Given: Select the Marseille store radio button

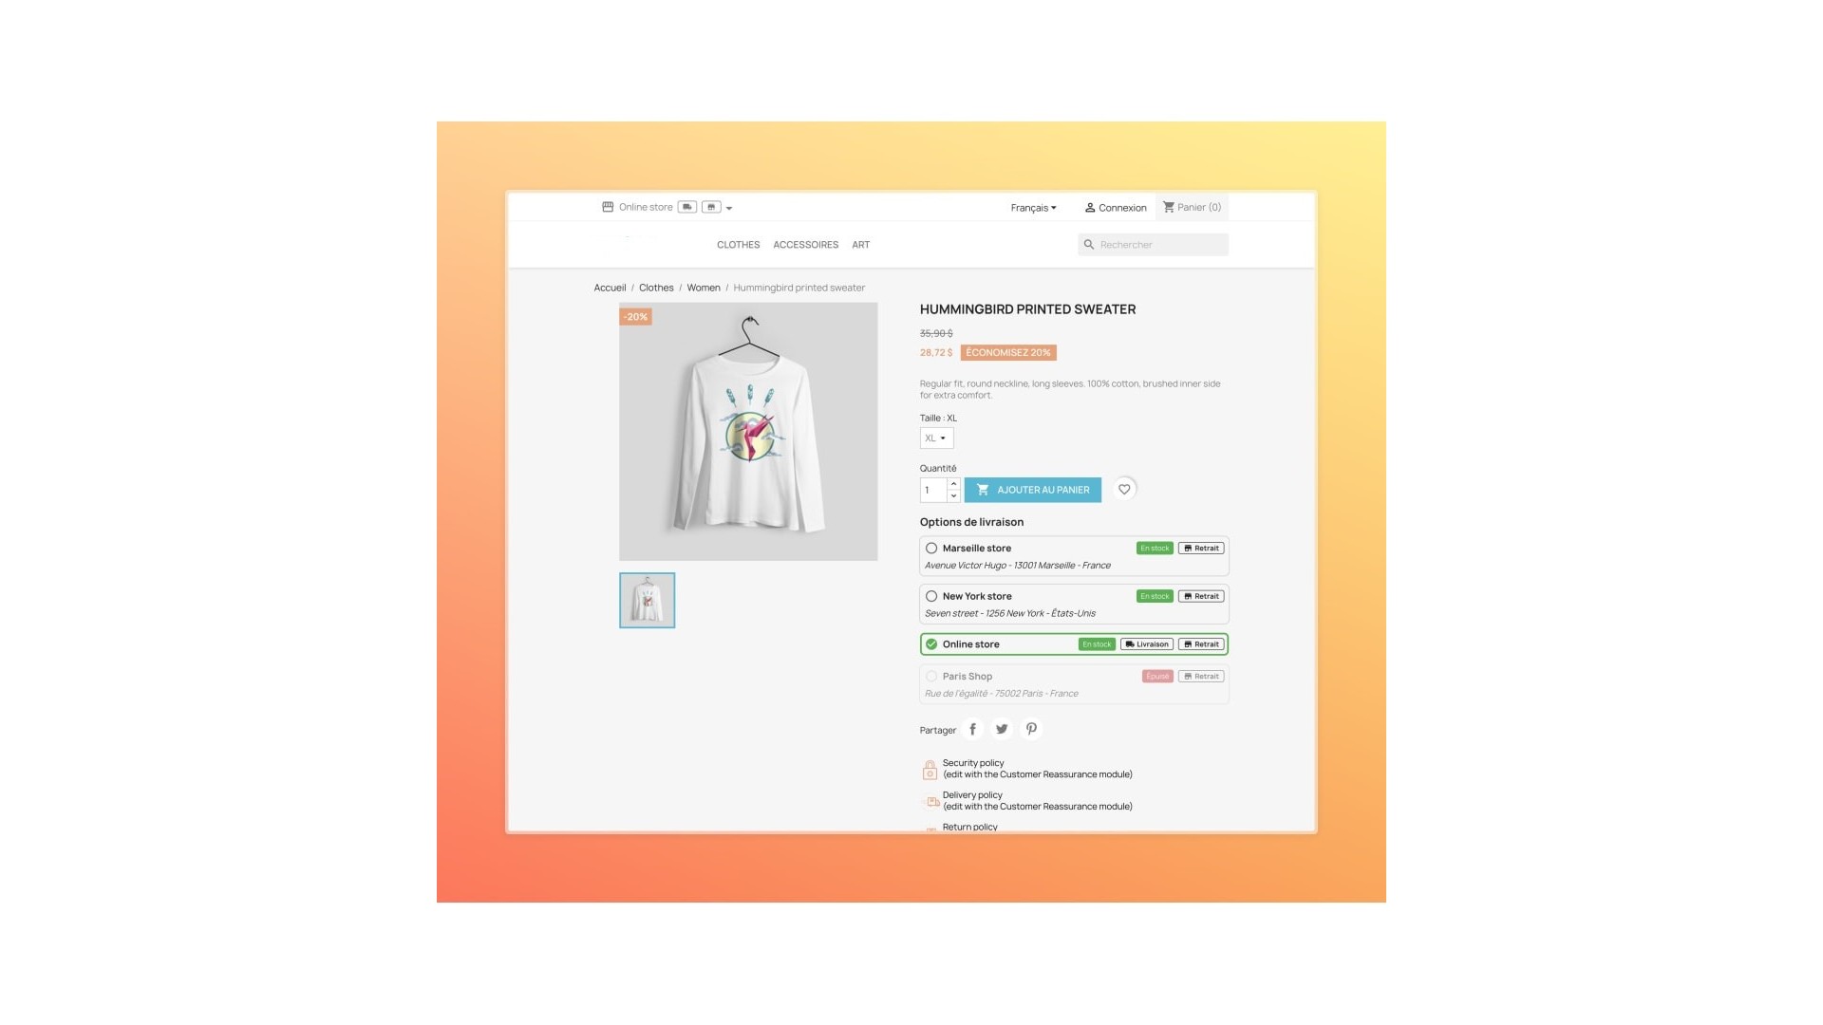Looking at the screenshot, I should click(x=931, y=549).
